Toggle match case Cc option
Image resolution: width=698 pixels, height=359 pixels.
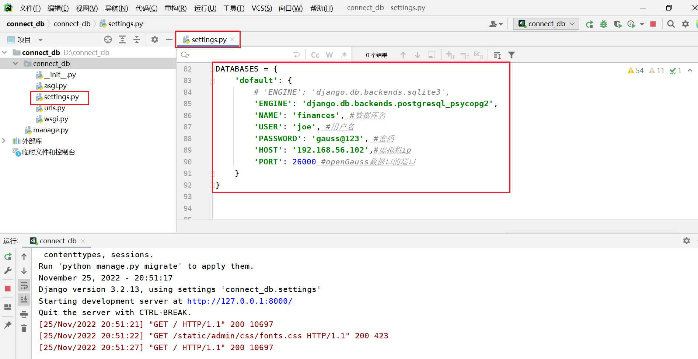point(315,55)
